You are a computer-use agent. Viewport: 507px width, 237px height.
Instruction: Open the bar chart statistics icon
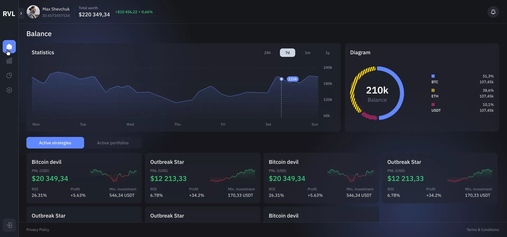pos(9,61)
